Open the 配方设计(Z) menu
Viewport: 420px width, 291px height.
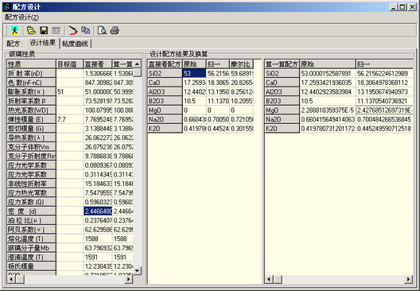click(x=22, y=17)
